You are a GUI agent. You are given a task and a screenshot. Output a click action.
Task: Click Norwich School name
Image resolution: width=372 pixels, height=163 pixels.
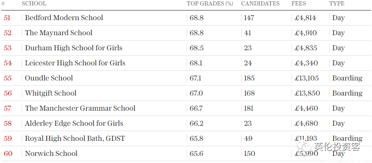[x=51, y=153]
